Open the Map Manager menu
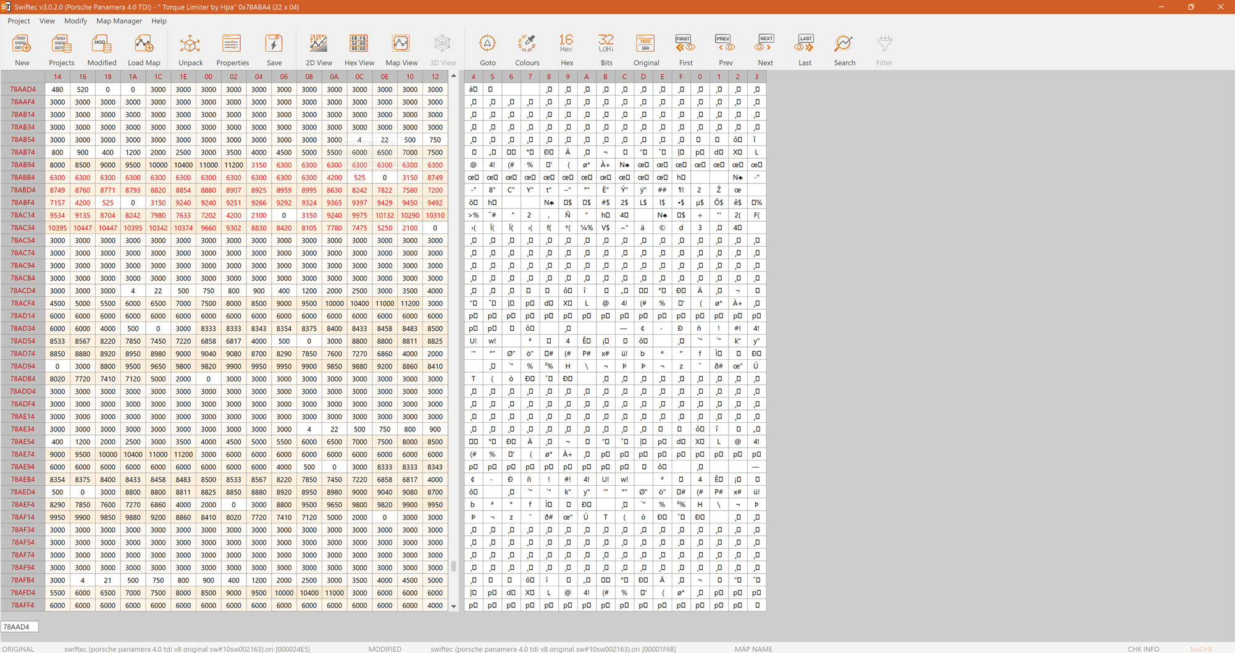 click(119, 21)
